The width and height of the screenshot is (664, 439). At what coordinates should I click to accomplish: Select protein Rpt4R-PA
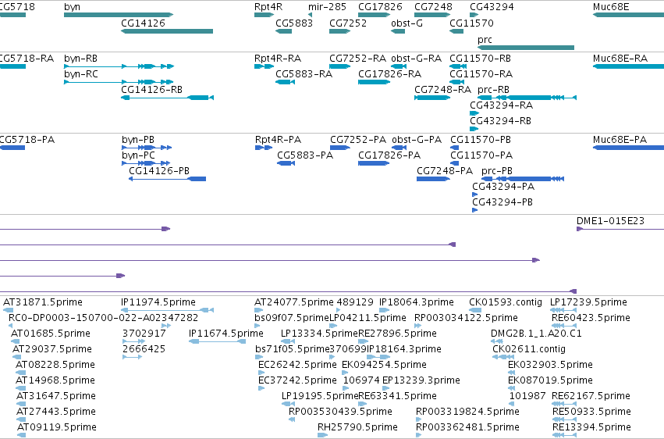click(264, 148)
